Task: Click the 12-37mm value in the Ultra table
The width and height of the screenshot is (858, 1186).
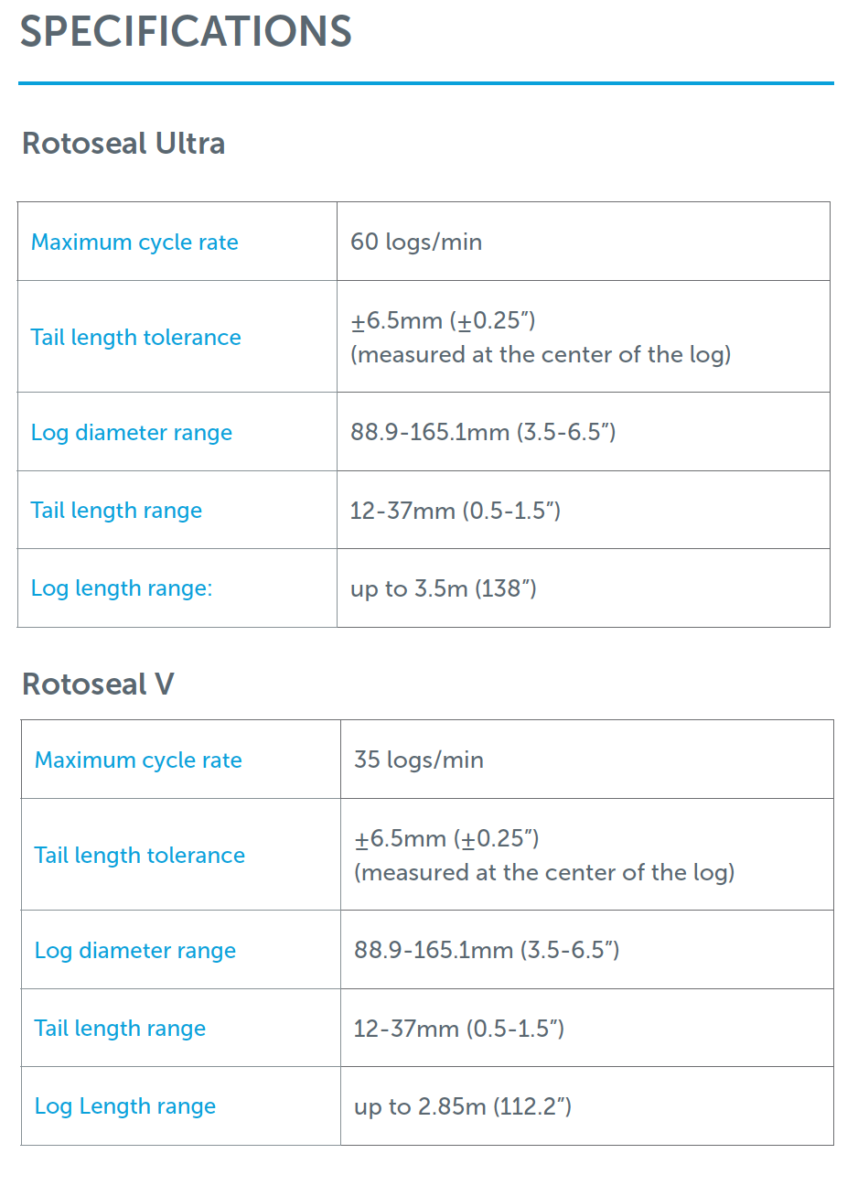Action: 456,511
